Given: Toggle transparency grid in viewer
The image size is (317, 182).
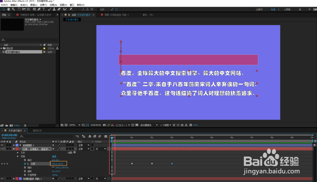Looking at the screenshot, I should click(x=137, y=125).
